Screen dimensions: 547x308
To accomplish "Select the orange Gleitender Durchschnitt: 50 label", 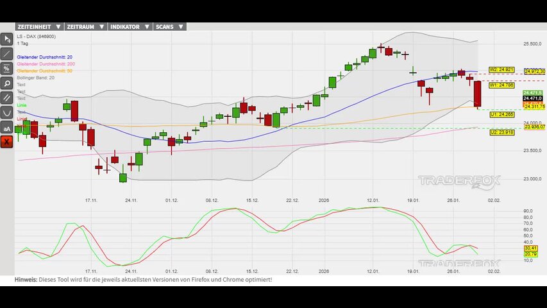I will click(44, 71).
